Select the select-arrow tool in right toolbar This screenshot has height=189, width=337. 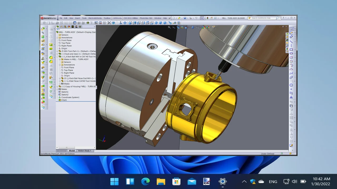291,29
